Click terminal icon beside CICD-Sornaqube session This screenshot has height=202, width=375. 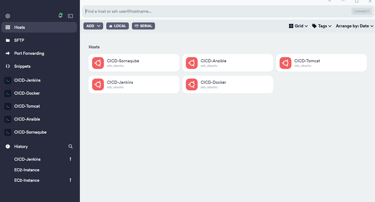click(x=8, y=132)
